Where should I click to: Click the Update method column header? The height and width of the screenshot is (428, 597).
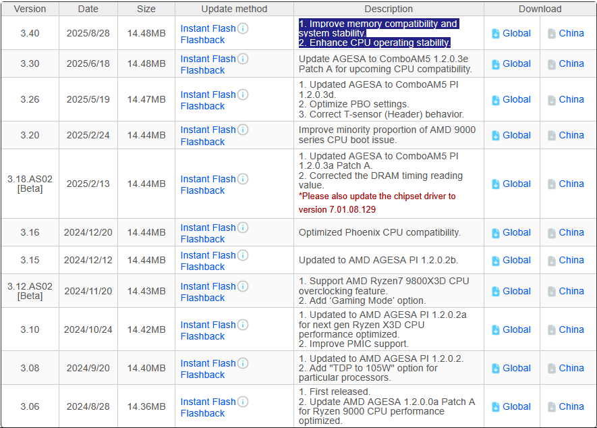click(x=234, y=9)
